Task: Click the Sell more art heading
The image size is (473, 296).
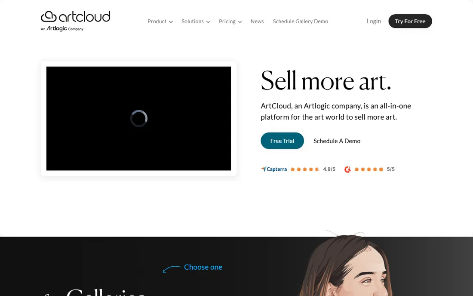Action: click(x=326, y=81)
